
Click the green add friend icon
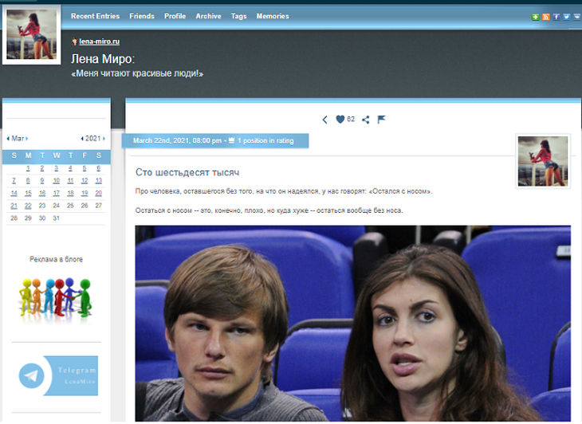536,16
